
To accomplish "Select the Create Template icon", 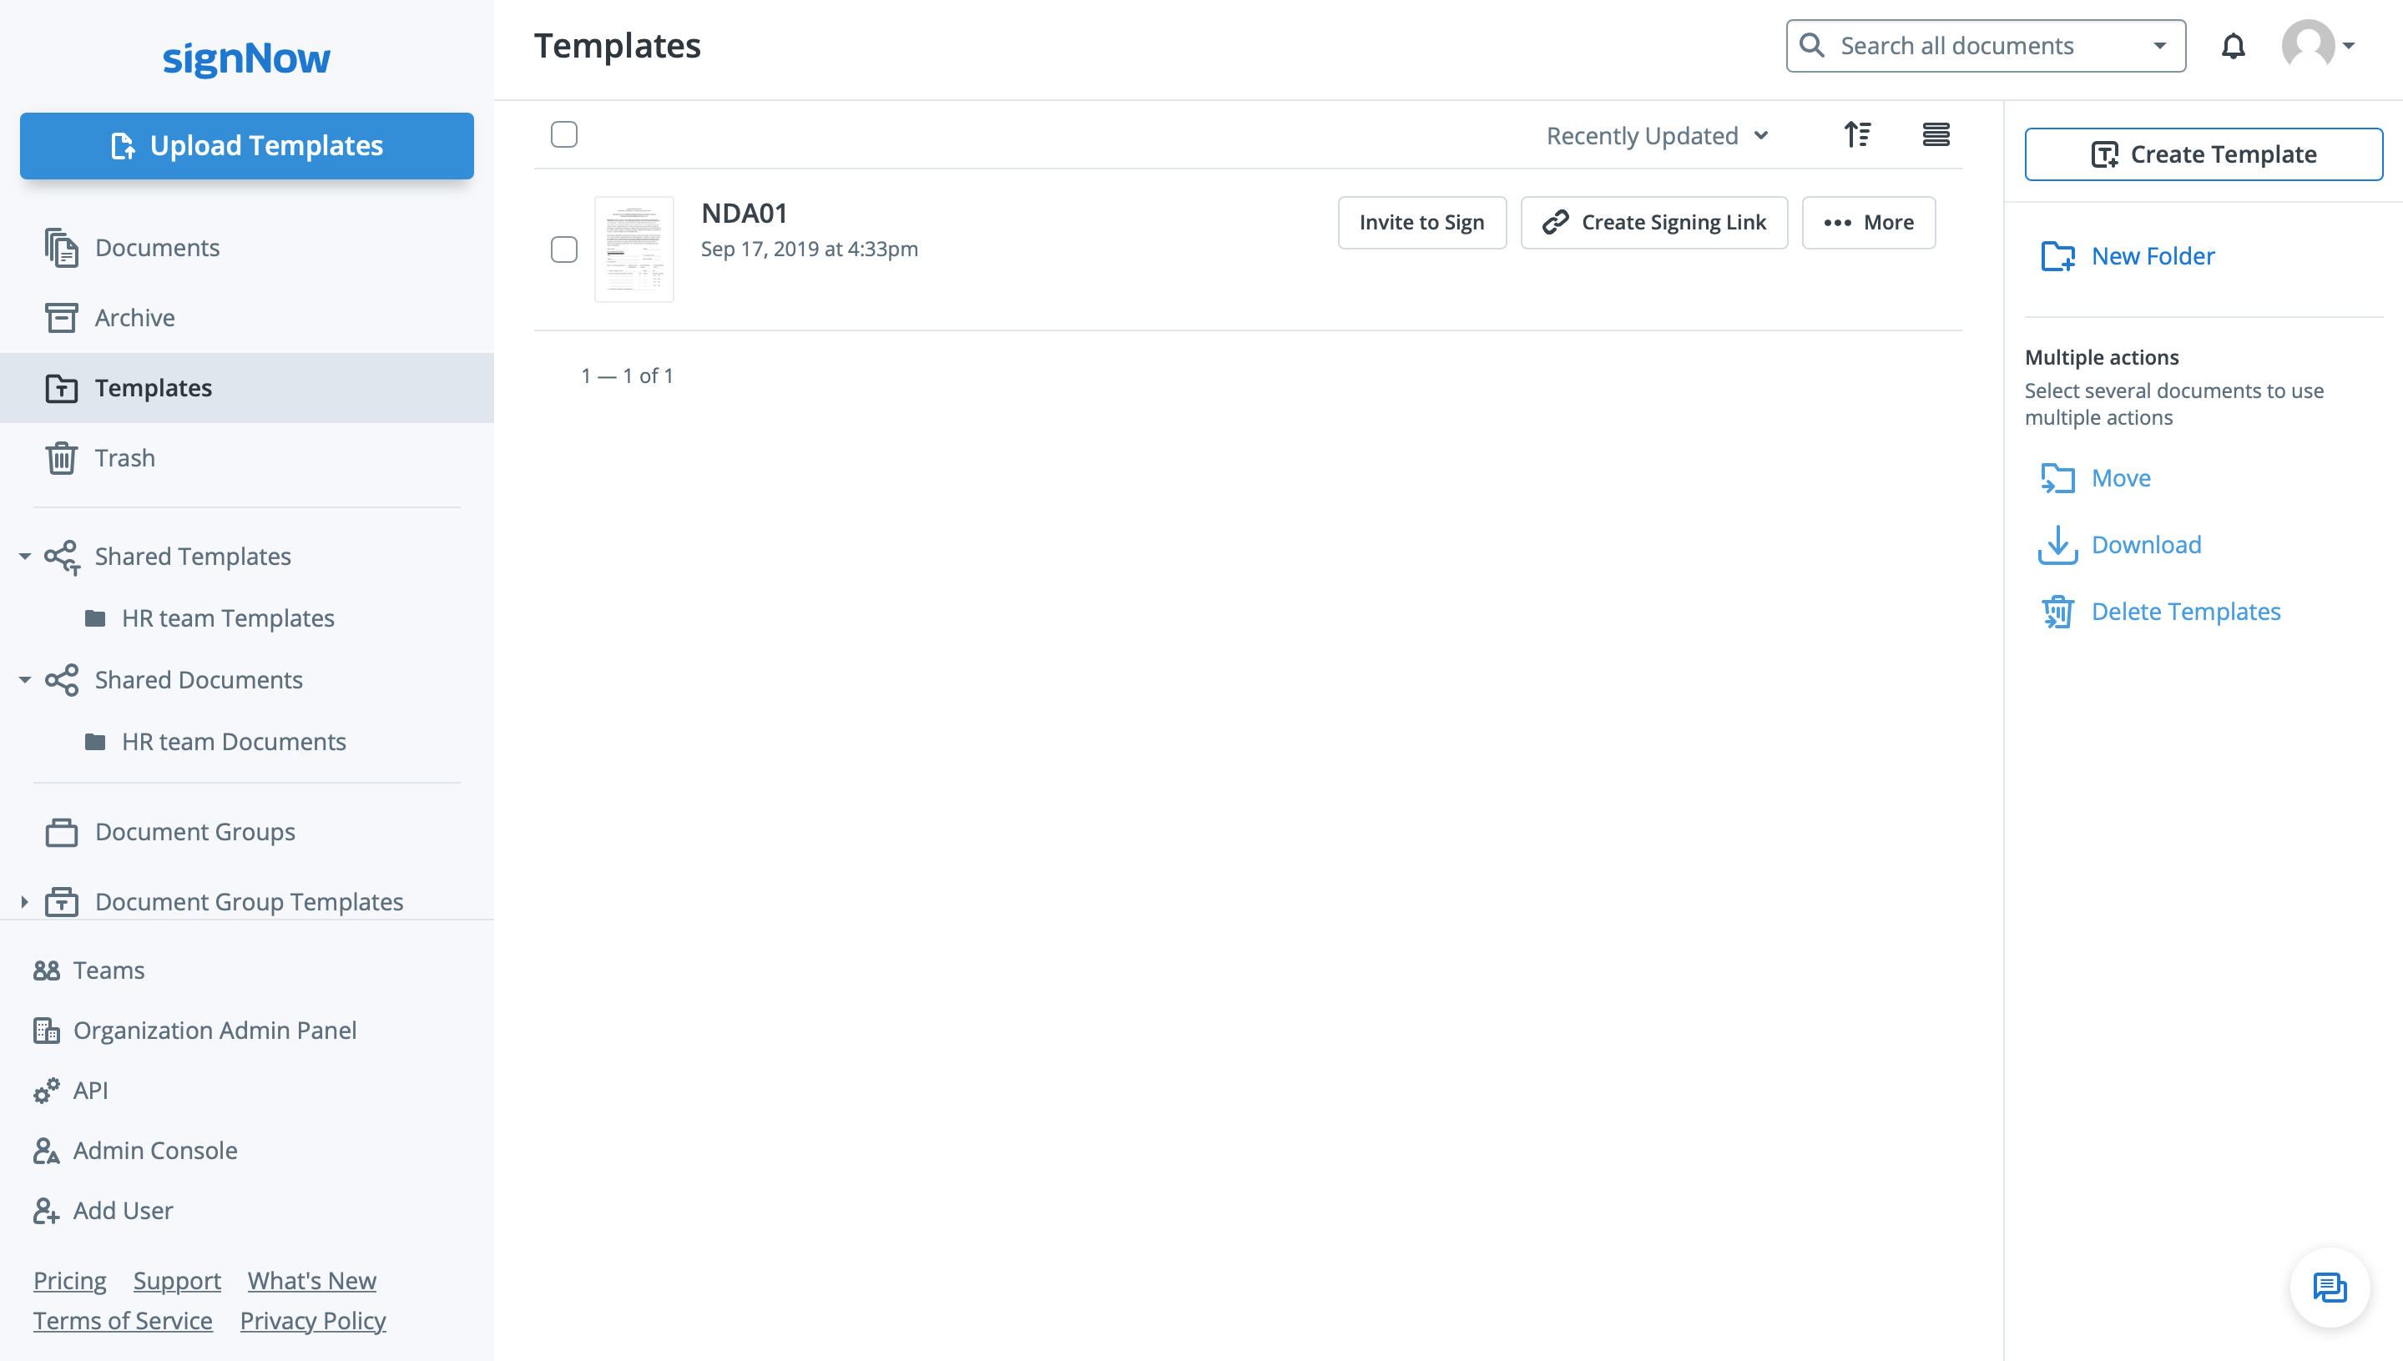I will pos(2104,154).
